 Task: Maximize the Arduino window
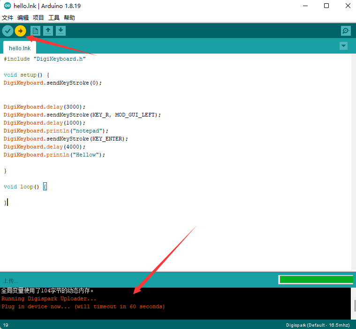point(326,6)
